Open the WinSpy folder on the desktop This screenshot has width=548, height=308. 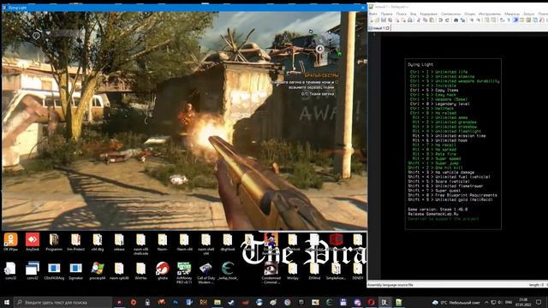coord(293,271)
